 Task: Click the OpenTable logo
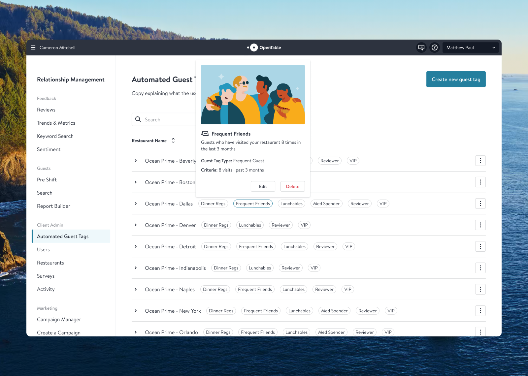tap(264, 47)
